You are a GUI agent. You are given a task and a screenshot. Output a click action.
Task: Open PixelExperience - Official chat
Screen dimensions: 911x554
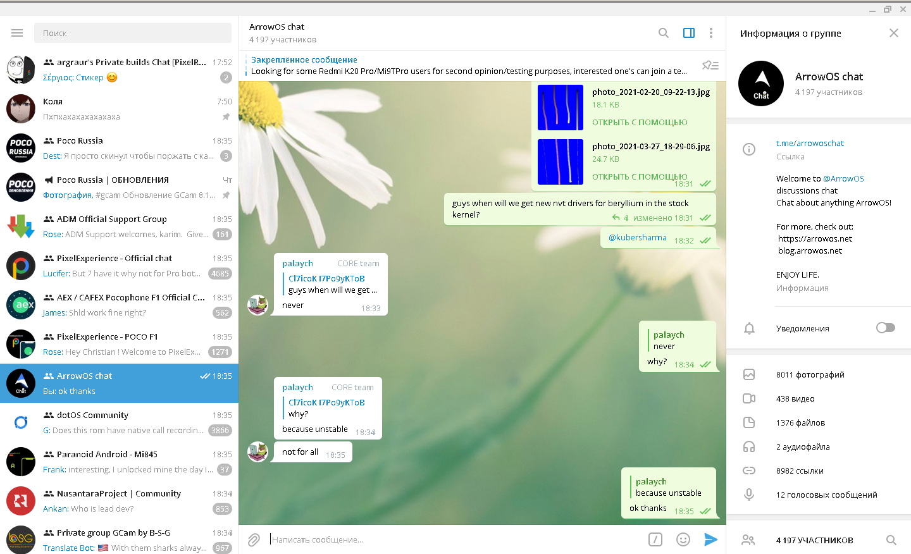tap(119, 266)
